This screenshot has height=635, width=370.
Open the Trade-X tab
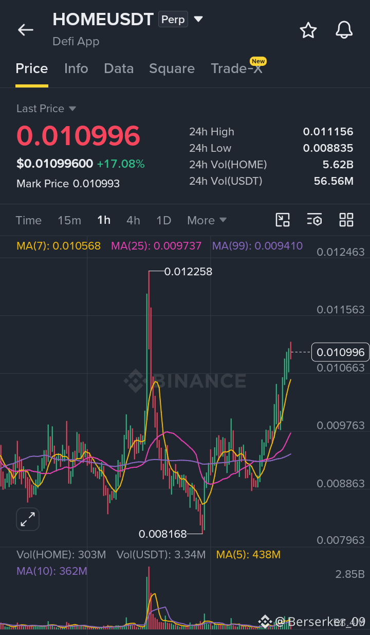[x=236, y=68]
